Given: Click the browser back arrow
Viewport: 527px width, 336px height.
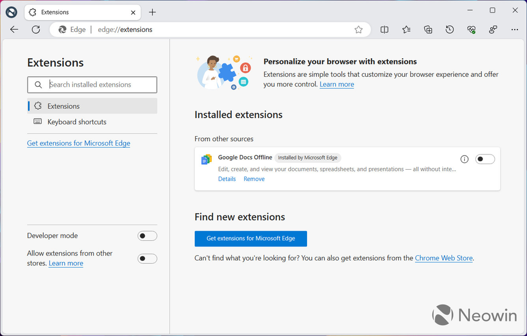Looking at the screenshot, I should [x=14, y=30].
